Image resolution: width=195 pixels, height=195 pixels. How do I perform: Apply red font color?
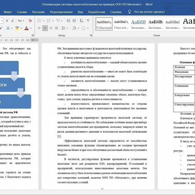(27, 28)
